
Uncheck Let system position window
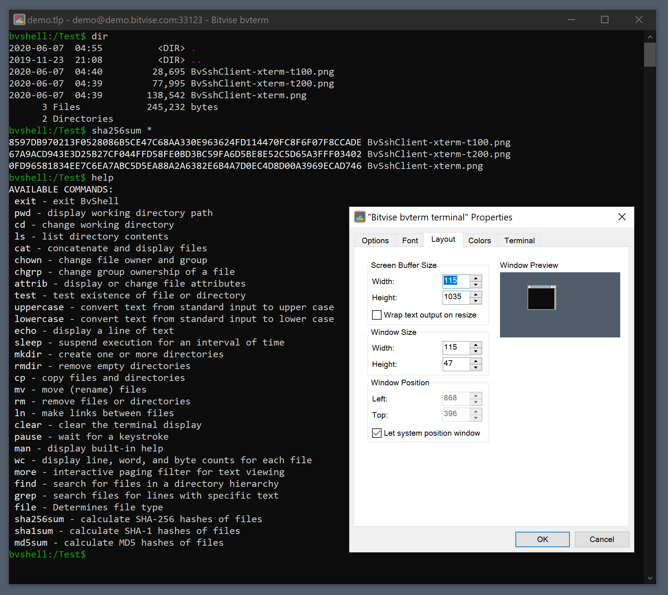point(376,433)
